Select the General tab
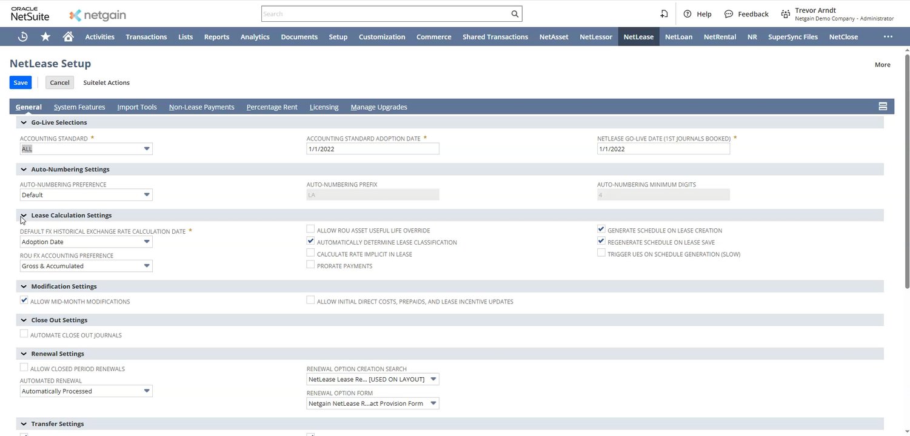Image resolution: width=910 pixels, height=436 pixels. pos(28,107)
